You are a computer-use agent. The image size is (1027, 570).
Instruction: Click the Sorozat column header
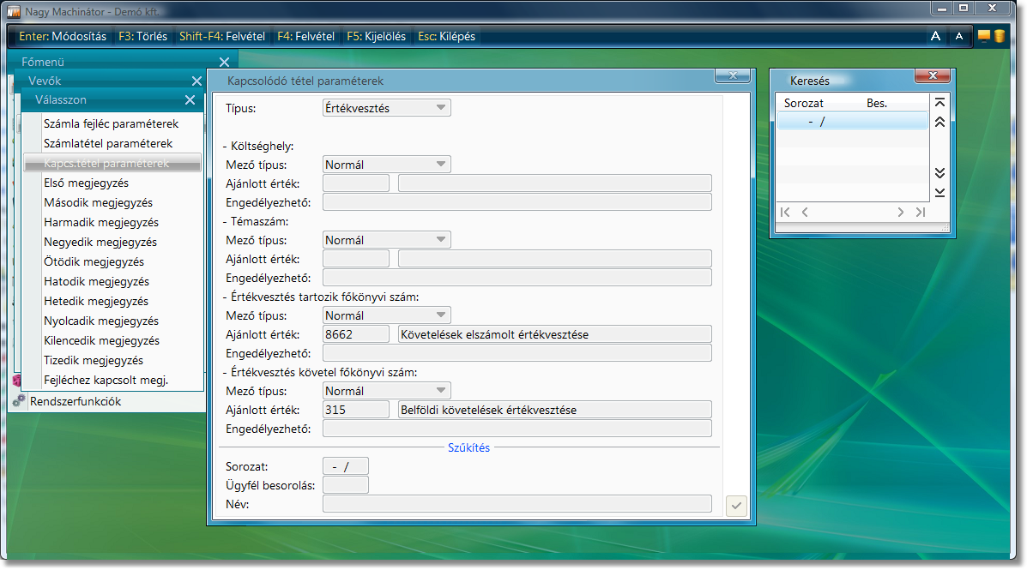tap(804, 103)
